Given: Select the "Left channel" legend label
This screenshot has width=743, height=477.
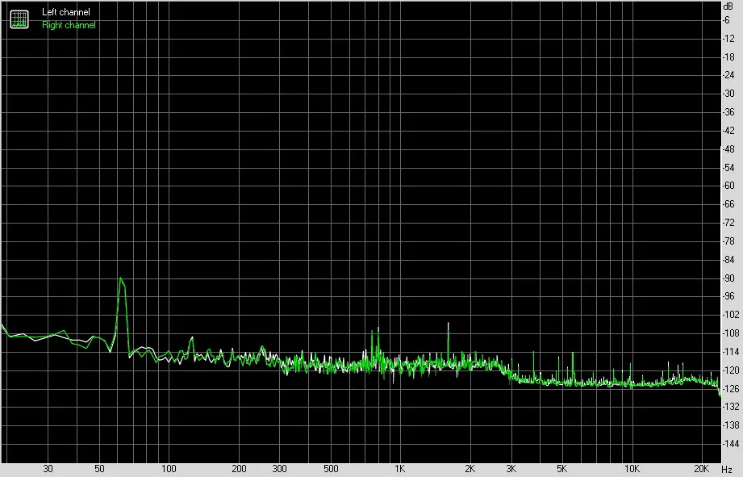Looking at the screenshot, I should 66,12.
